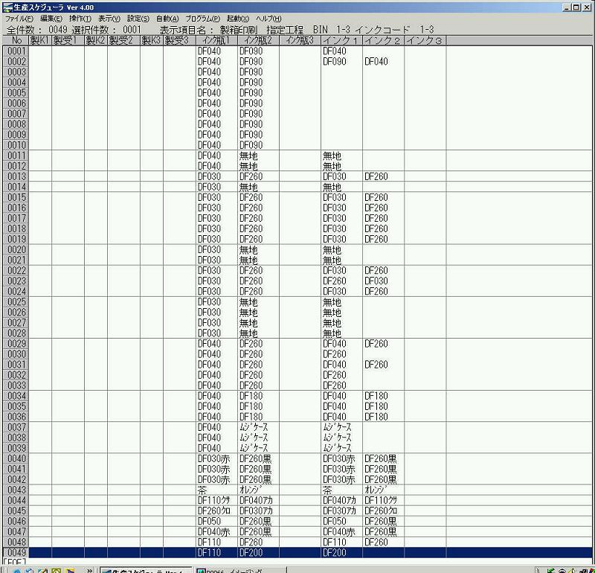Switch to the 生産スケジューラ taskbar button

pos(145,570)
